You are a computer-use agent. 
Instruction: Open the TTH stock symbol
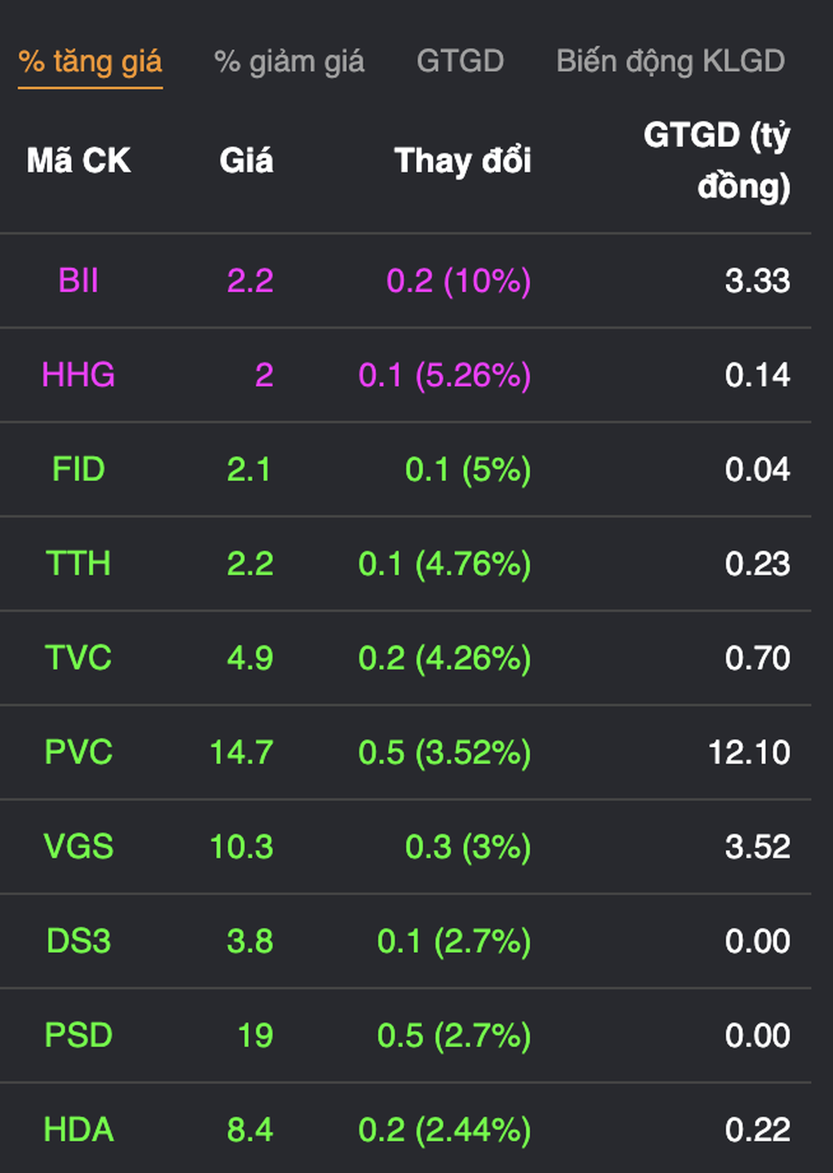click(x=78, y=564)
